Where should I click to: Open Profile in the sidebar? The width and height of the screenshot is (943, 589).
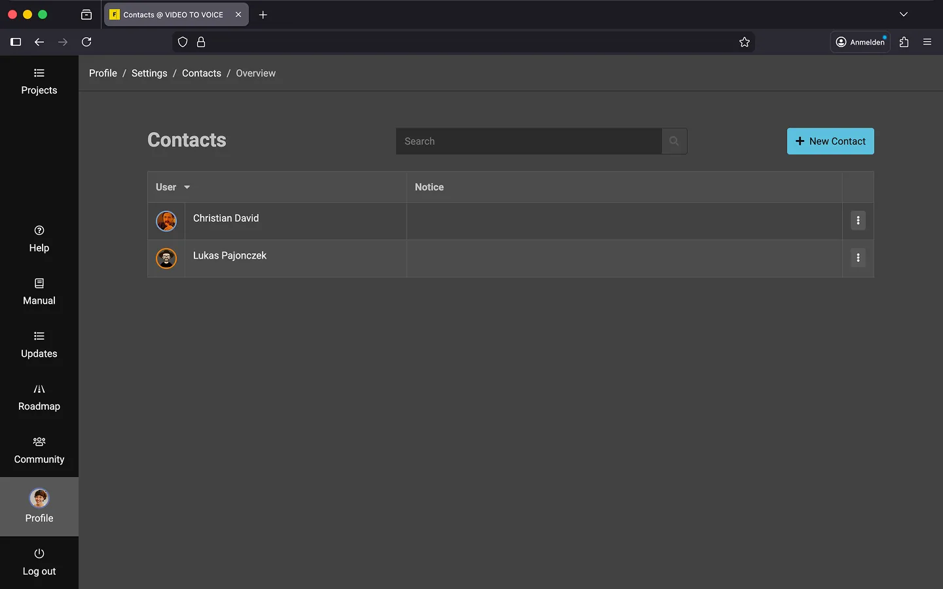point(39,507)
